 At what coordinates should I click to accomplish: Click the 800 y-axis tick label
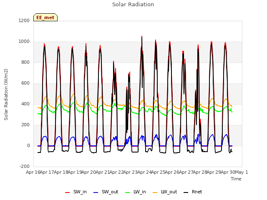tap(25, 62)
